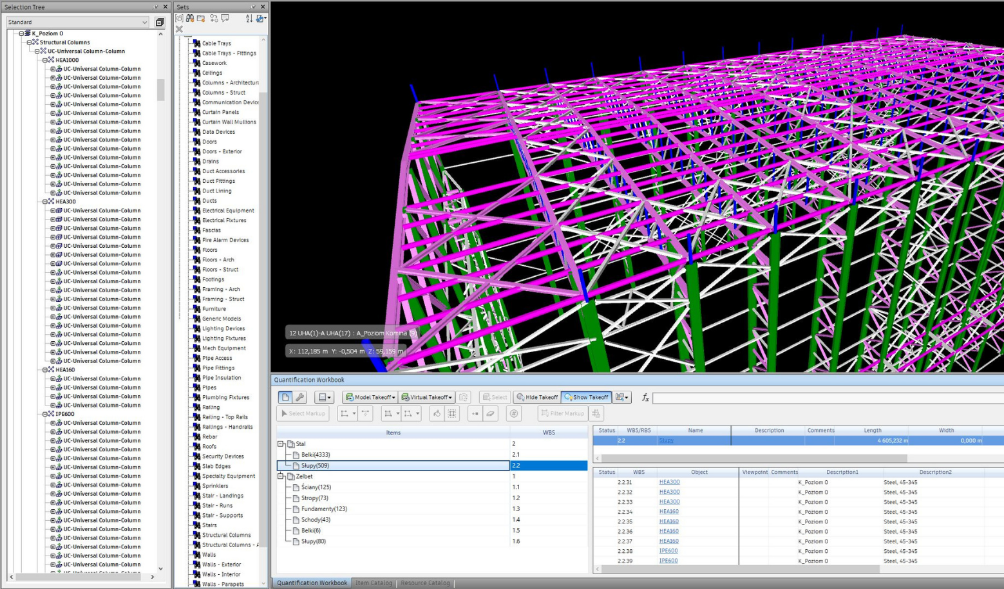Switch to the Item Catalog tab
Image resolution: width=1004 pixels, height=589 pixels.
pos(374,583)
